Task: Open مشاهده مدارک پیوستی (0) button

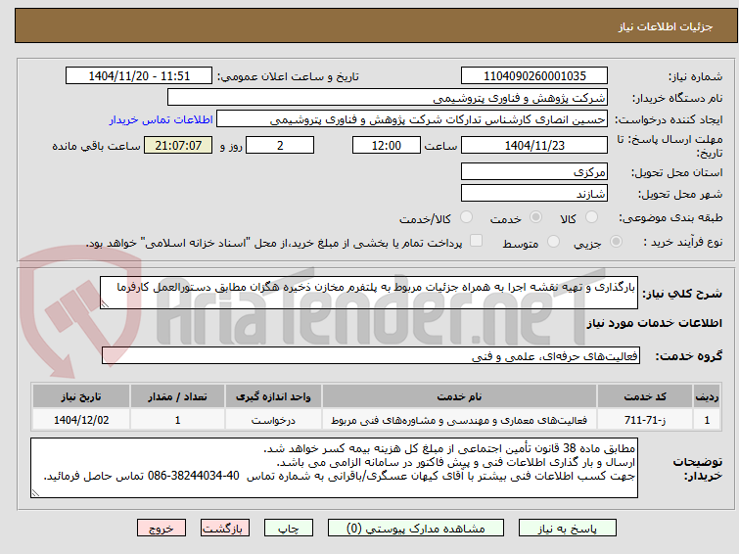Action: coord(416,529)
